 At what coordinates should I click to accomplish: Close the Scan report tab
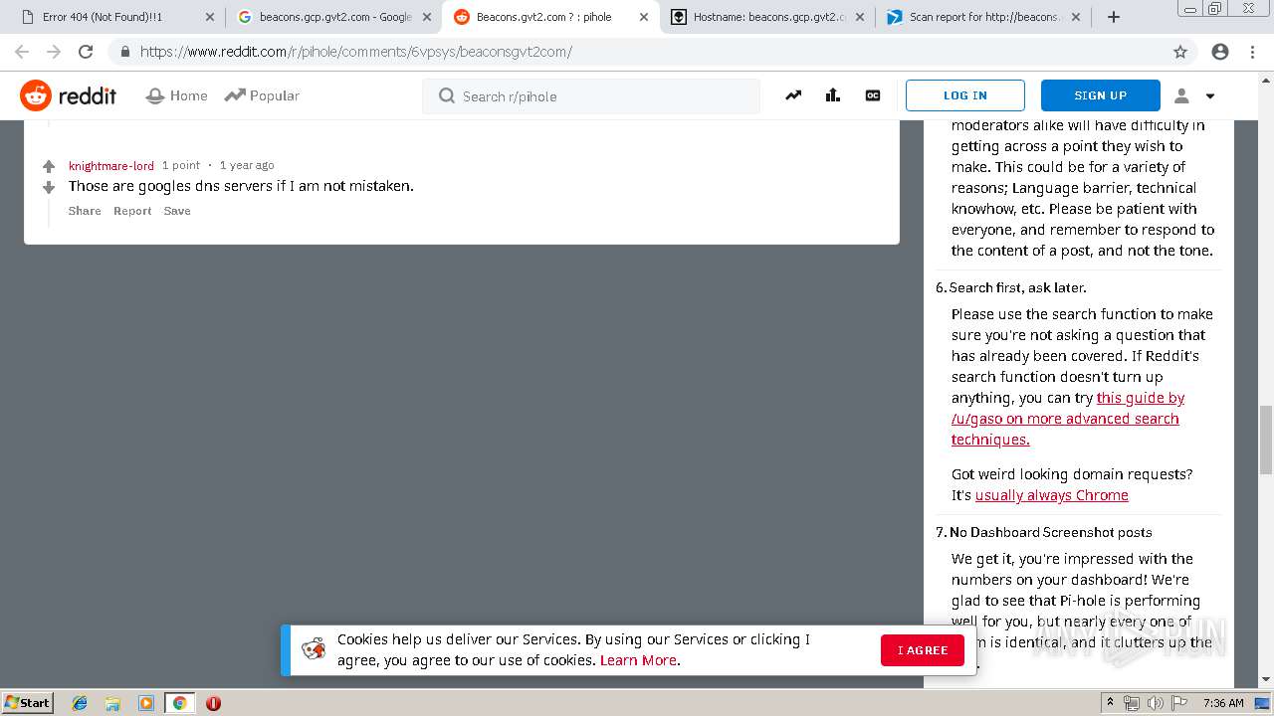tap(1076, 17)
